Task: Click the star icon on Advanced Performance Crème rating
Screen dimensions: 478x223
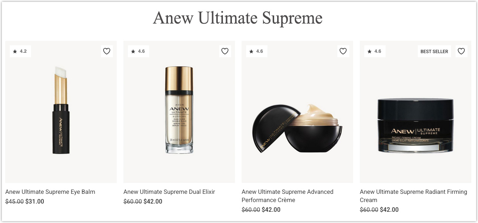Action: tap(251, 51)
